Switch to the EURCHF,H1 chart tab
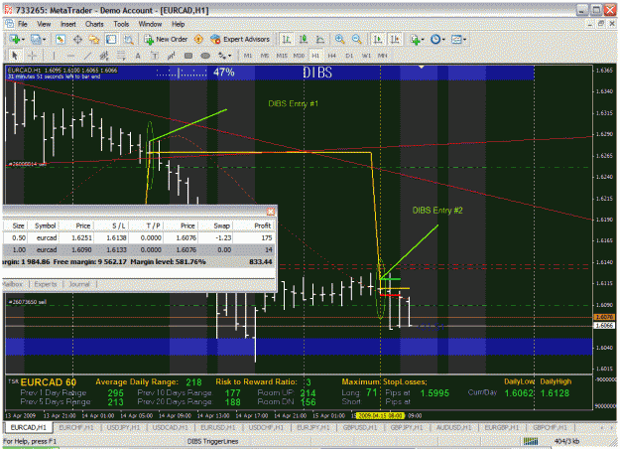 pos(76,427)
